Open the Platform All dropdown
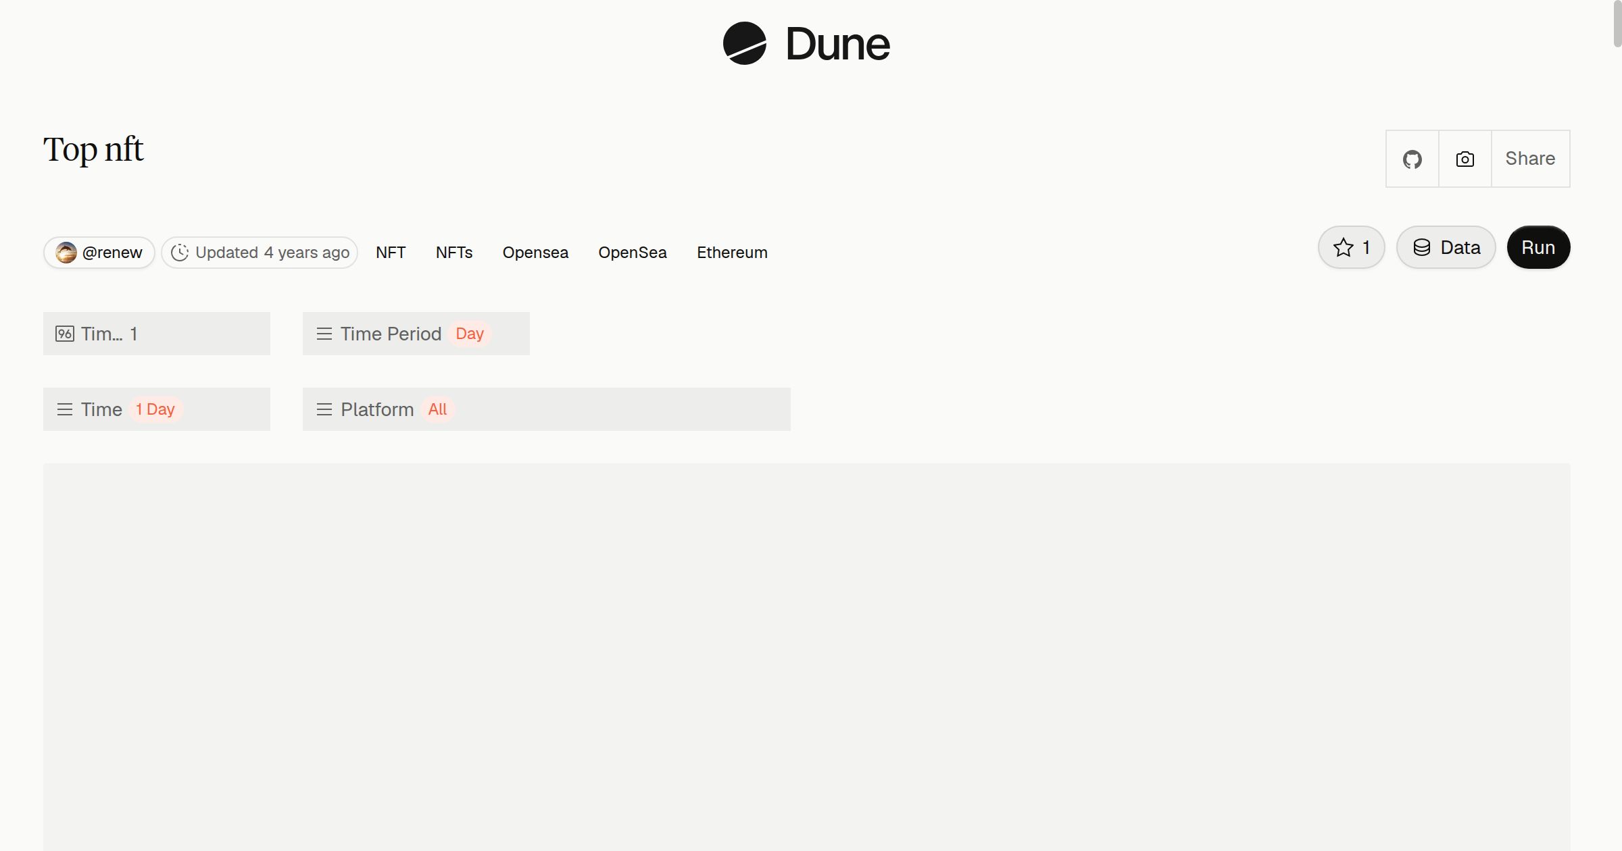Viewport: 1622px width, 851px height. pos(547,409)
